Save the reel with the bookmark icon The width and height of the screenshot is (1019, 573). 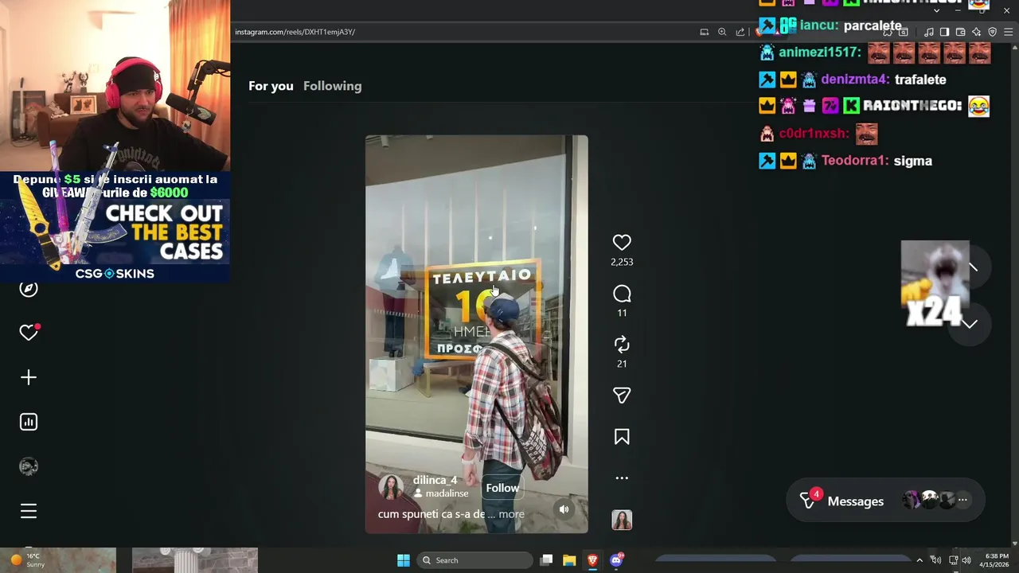(622, 437)
